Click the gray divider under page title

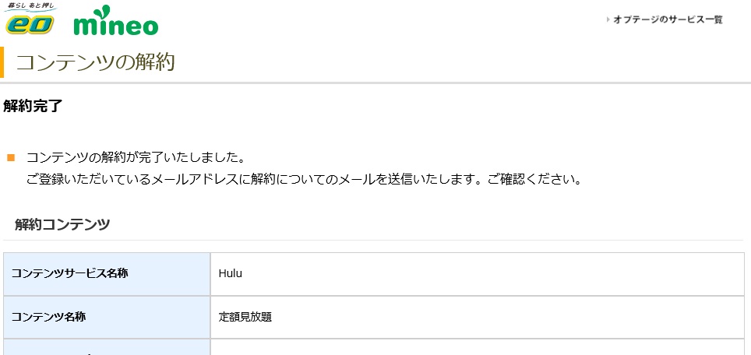375,83
